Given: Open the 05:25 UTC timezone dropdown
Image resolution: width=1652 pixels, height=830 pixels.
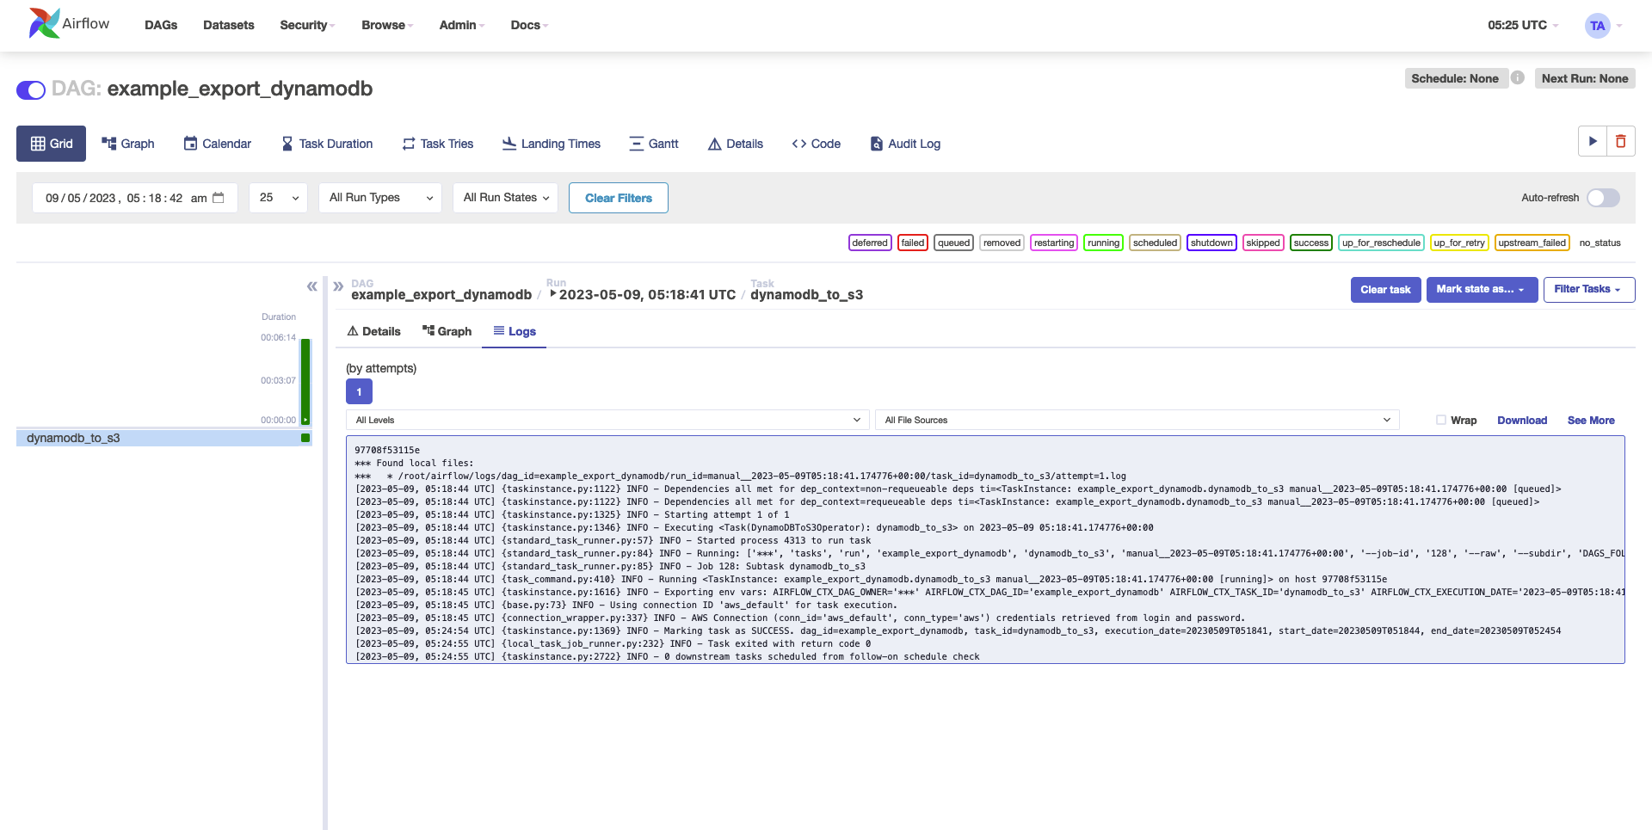Looking at the screenshot, I should point(1523,25).
